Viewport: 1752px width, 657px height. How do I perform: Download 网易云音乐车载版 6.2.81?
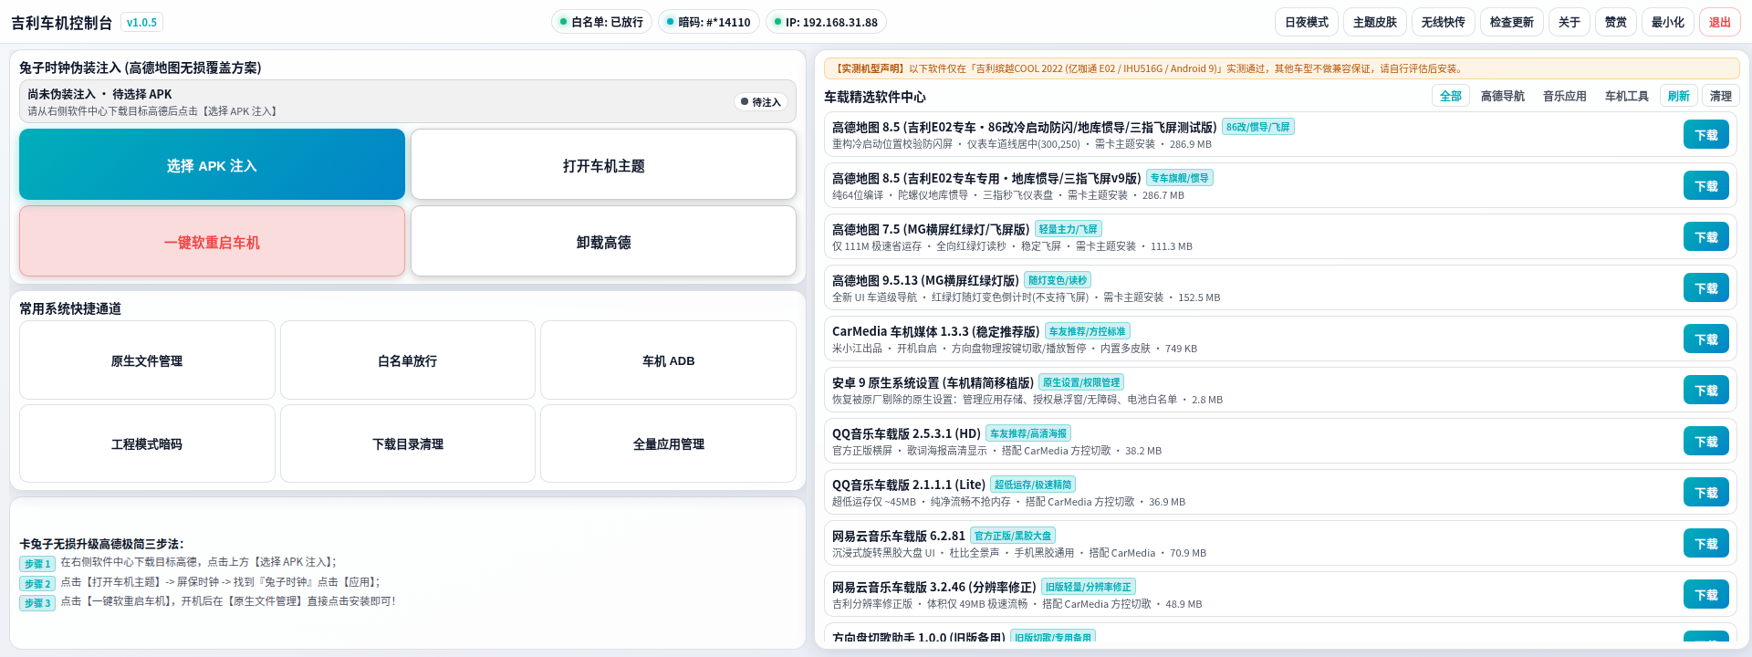click(1706, 544)
